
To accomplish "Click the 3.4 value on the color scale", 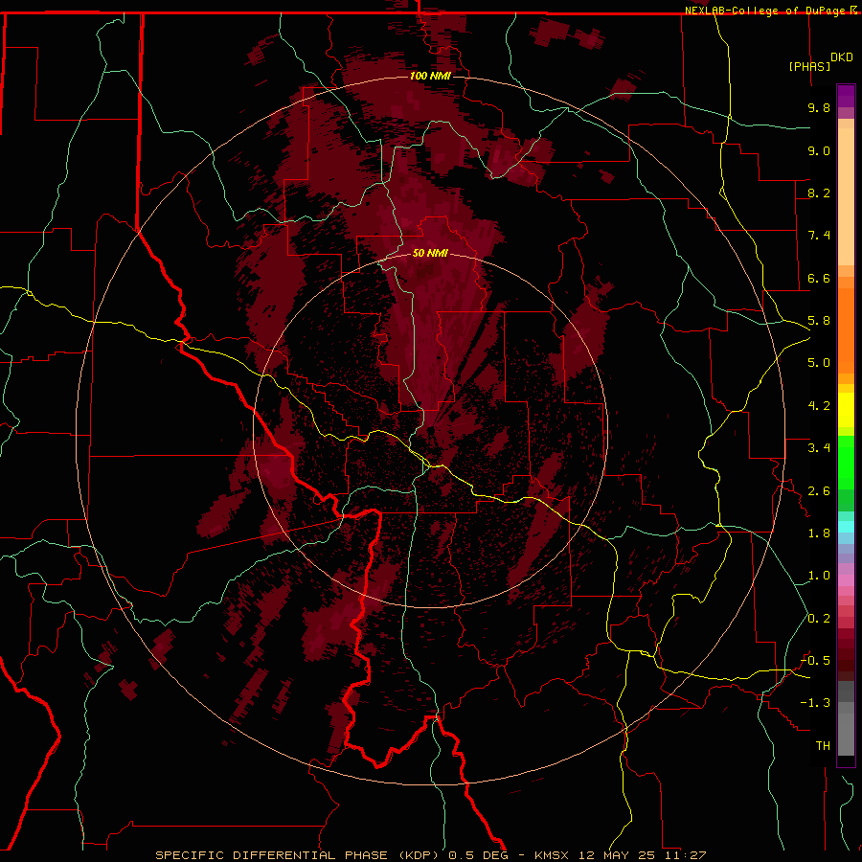I will coord(819,448).
